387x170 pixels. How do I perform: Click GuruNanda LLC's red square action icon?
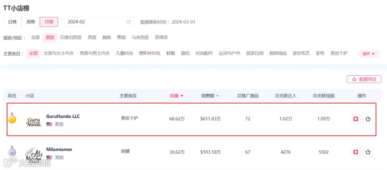pyautogui.click(x=356, y=119)
